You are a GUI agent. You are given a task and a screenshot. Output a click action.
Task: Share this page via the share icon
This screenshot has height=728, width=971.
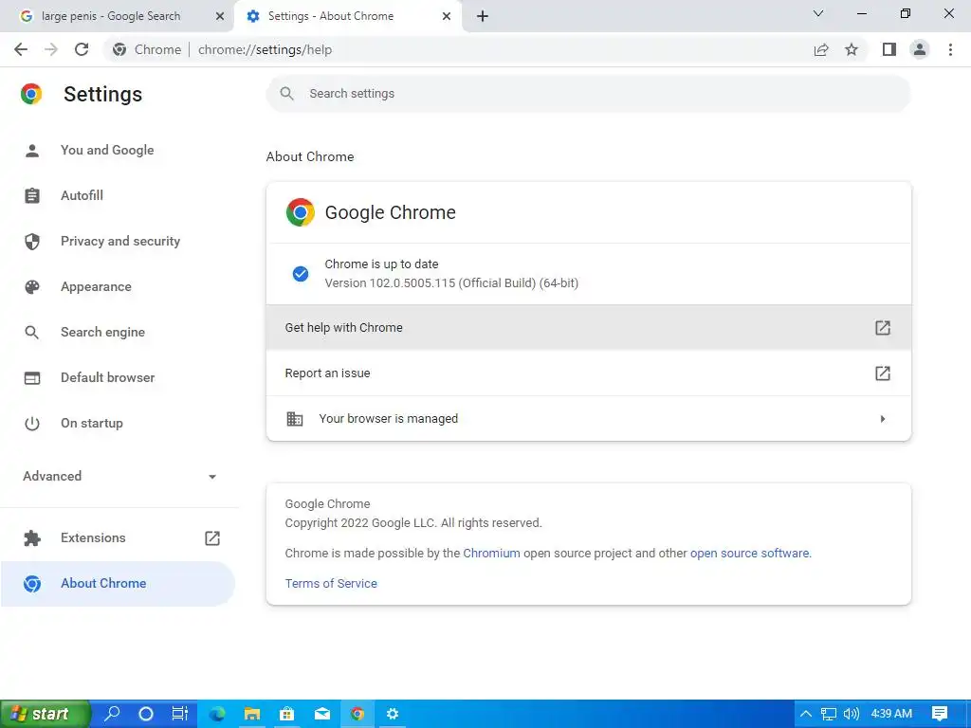pyautogui.click(x=821, y=49)
